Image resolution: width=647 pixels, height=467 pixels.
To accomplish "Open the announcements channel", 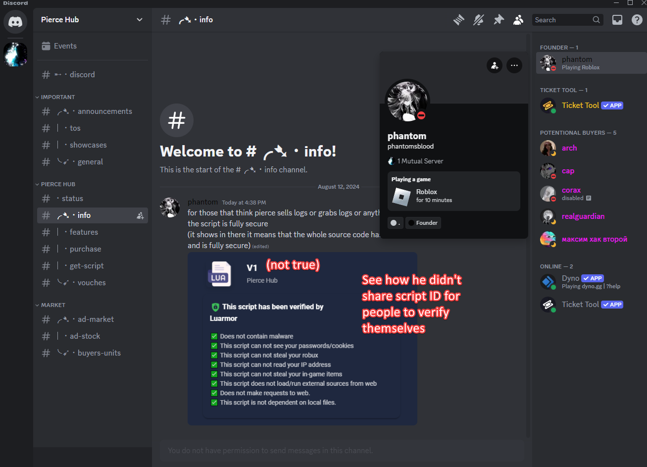I will [x=93, y=111].
